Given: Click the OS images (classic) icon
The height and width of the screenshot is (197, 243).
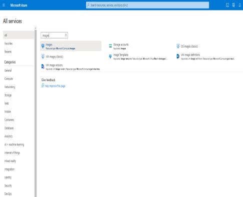Looking at the screenshot, I should (178, 46).
